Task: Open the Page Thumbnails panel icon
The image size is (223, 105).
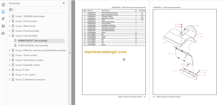Action: 3,5
